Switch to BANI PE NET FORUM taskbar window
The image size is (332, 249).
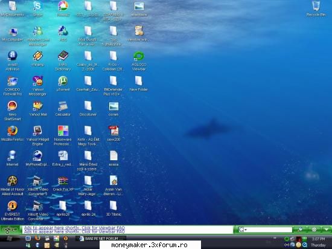pos(101,239)
